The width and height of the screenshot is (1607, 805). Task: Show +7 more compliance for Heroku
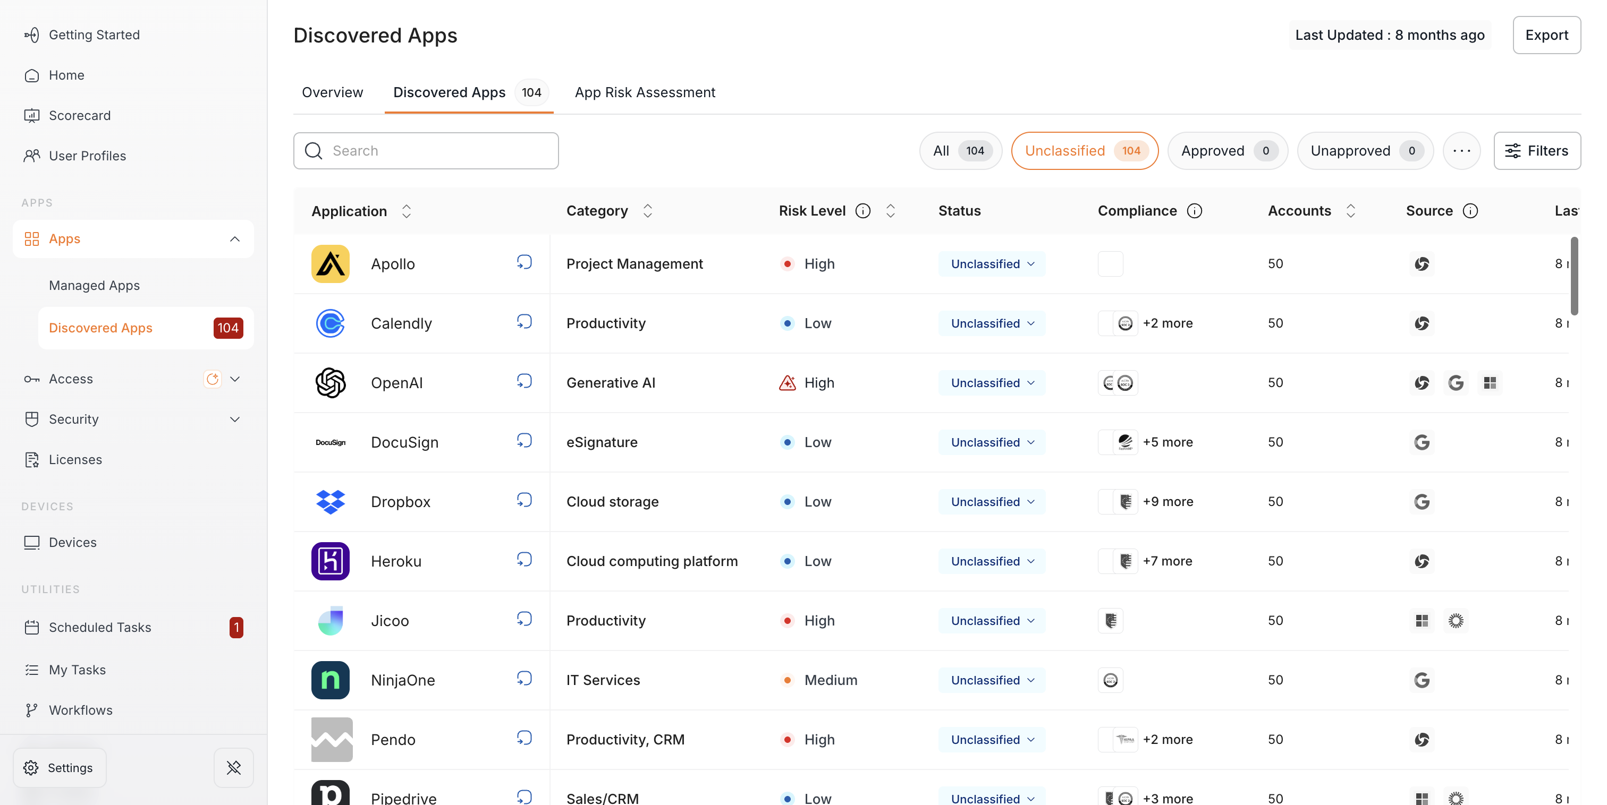tap(1167, 561)
